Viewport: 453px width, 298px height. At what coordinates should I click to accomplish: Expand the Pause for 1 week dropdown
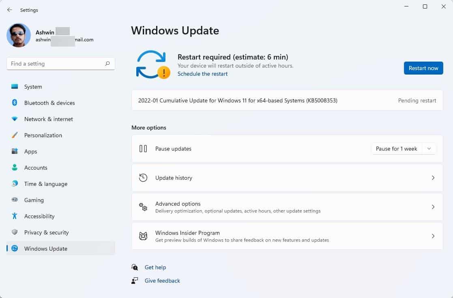coord(429,149)
